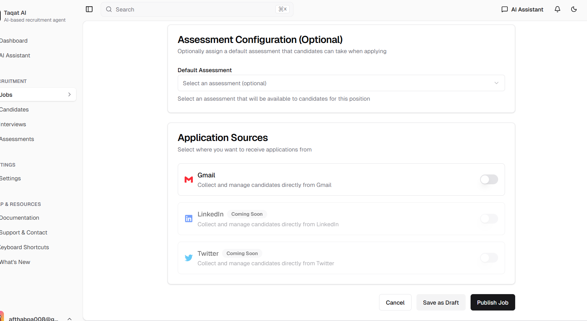Save the job as a draft
This screenshot has height=321, width=587.
(x=441, y=302)
